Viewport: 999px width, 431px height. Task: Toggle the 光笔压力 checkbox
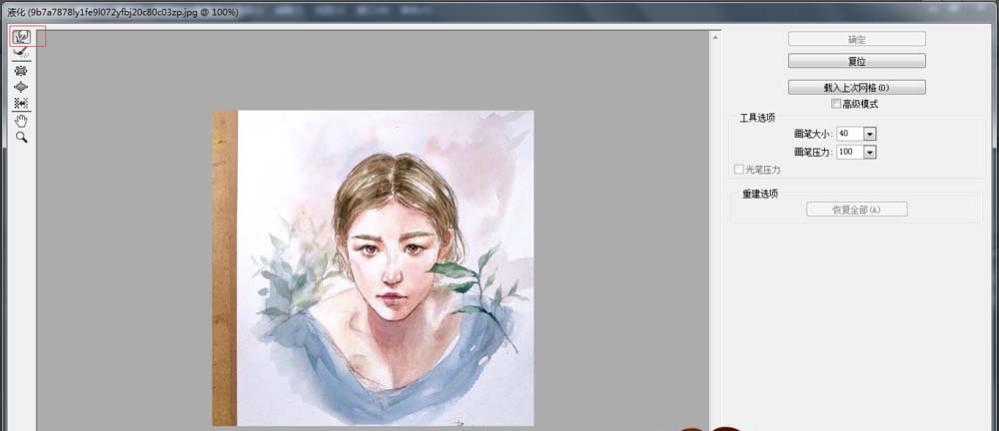739,170
